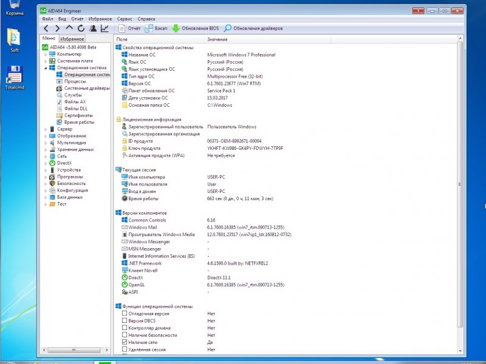This screenshot has height=364, width=486.
Task: Open Корзина desktop icon
Action: click(14, 8)
